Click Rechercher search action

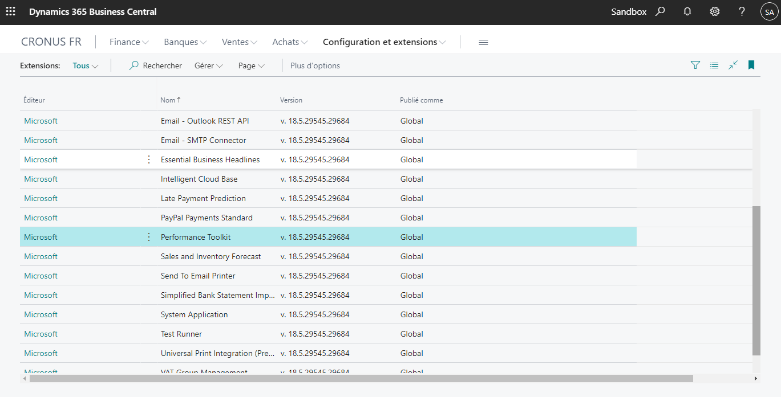click(x=156, y=66)
